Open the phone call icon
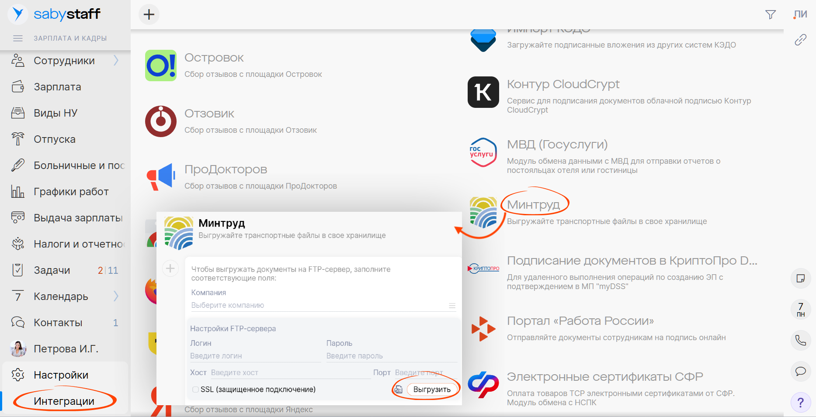The height and width of the screenshot is (417, 816). pos(800,340)
